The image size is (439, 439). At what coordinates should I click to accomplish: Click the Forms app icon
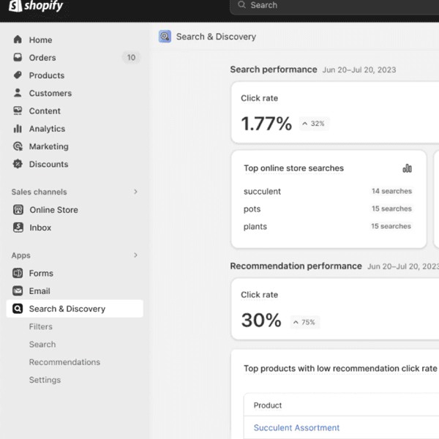click(x=18, y=273)
